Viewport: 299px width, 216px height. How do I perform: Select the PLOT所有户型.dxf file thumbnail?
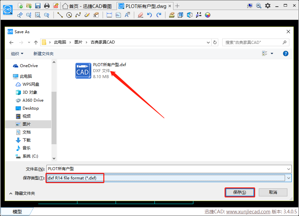pyautogui.click(x=83, y=70)
